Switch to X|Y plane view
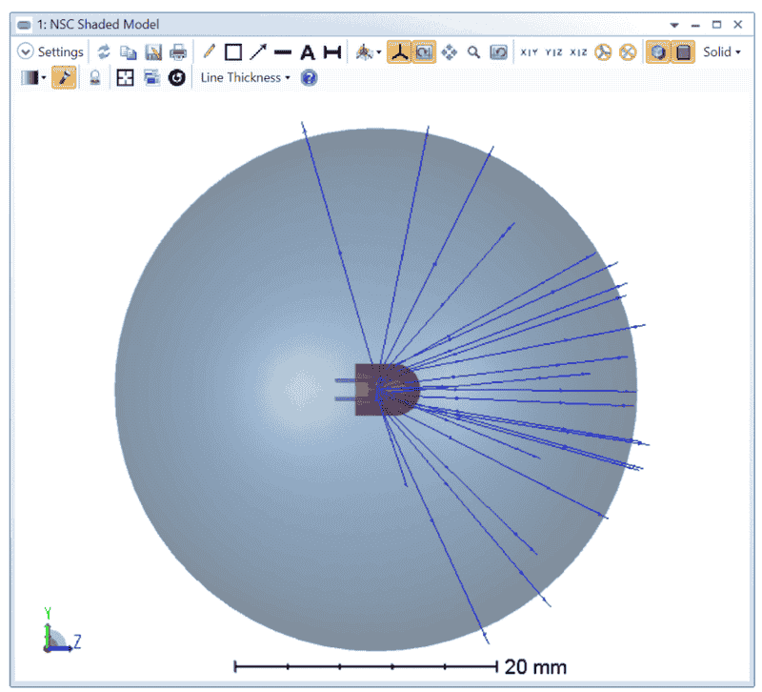Viewport: 762px width, 692px height. click(x=529, y=52)
